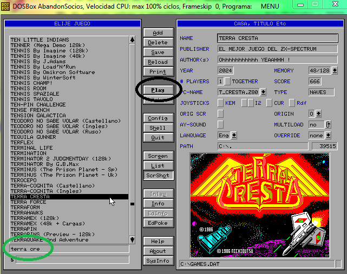
Task: Click the Quit button
Action: coord(158,138)
